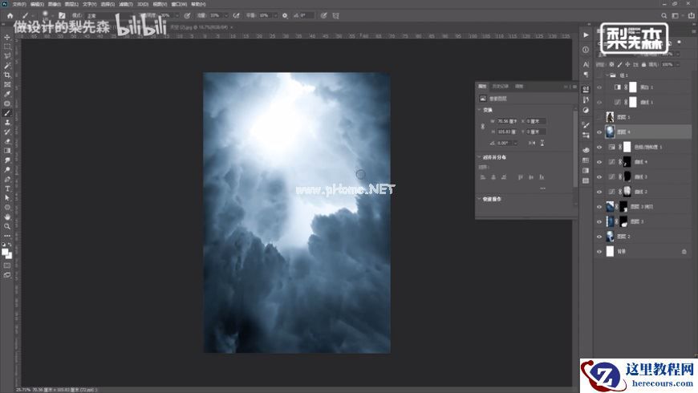698x393 pixels.
Task: Collapse the 组 1 layer group
Action: 607,75
